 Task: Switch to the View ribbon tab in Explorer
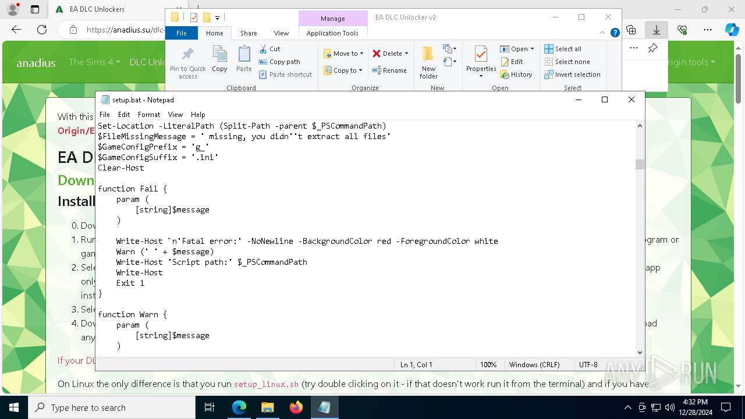click(281, 33)
